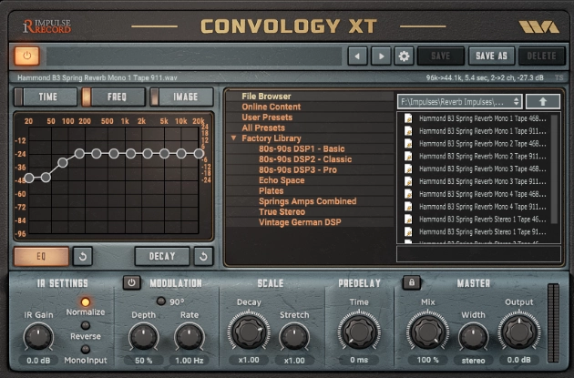574x378 pixels.
Task: Click the SAVE AS button
Action: click(492, 56)
